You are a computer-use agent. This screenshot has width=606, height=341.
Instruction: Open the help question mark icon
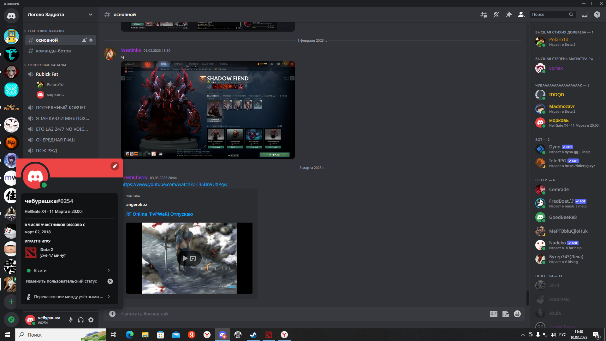point(597,15)
